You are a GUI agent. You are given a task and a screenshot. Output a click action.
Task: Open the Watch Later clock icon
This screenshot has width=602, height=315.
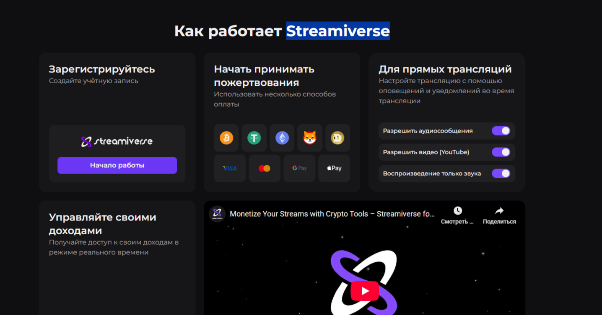(x=457, y=211)
